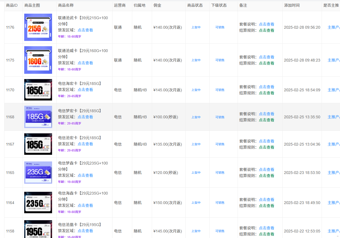Open 套餐说明 link for product 1175
The image size is (340, 238).
pos(266,57)
